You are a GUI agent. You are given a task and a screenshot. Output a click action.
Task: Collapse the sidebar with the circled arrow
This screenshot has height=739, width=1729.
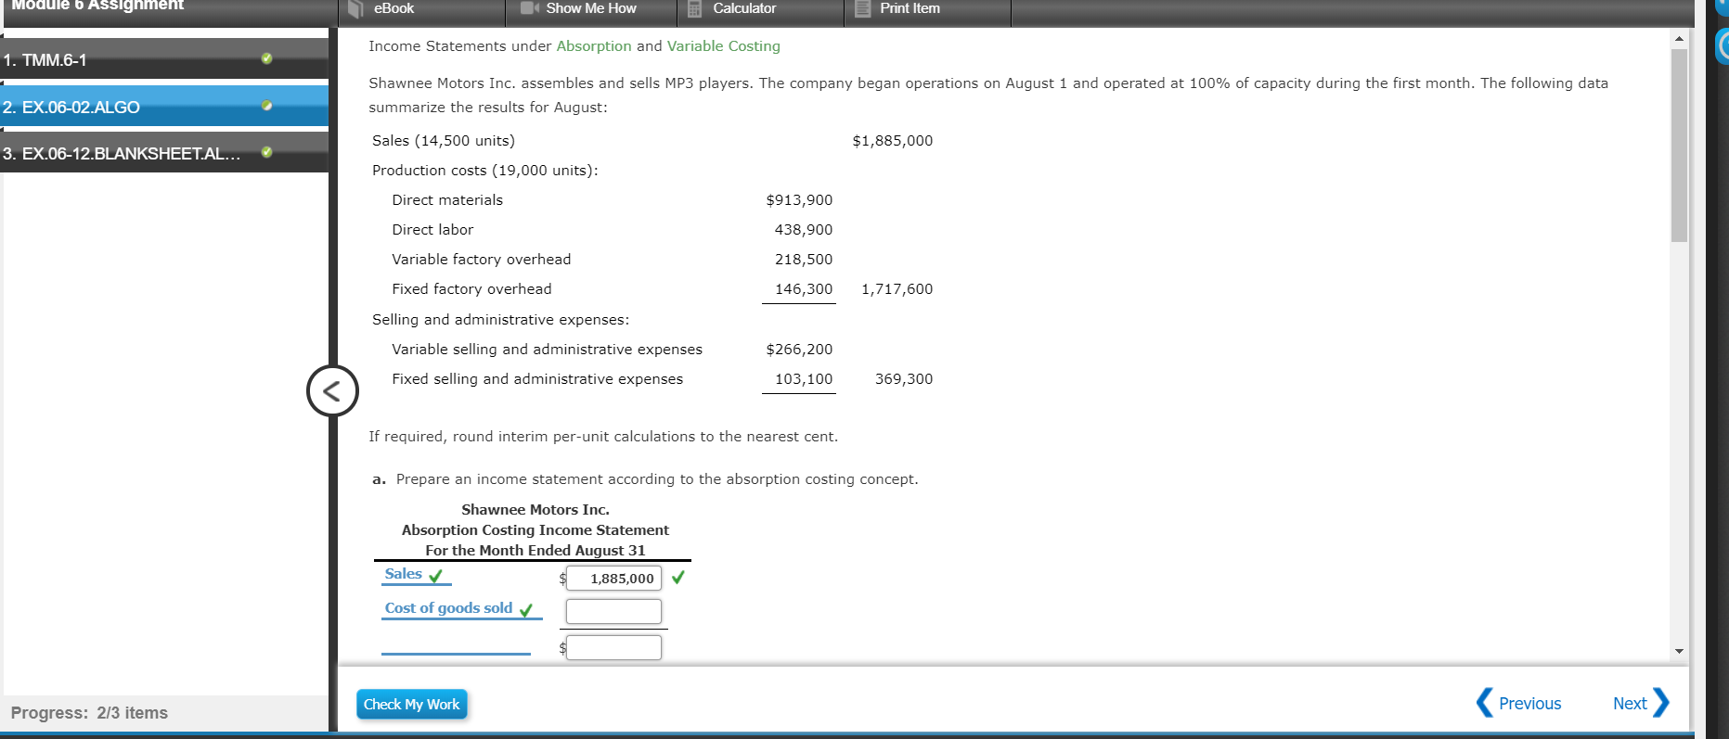coord(332,390)
